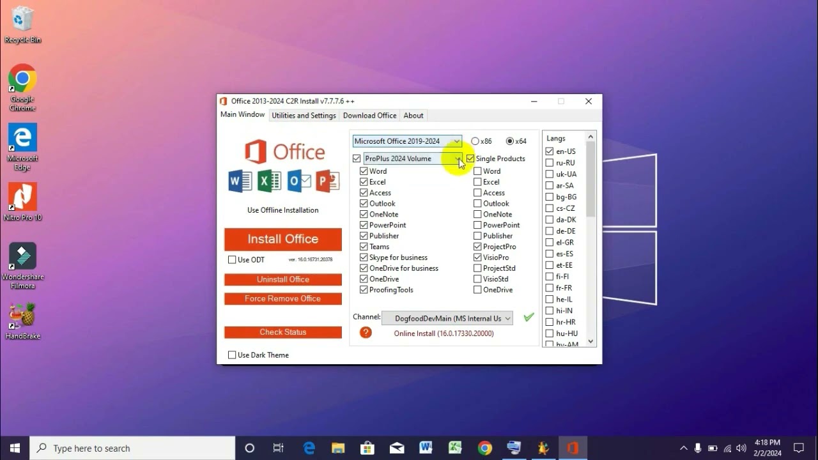Open Google Chrome desktop shortcut
This screenshot has height=460, width=818.
pos(22,88)
